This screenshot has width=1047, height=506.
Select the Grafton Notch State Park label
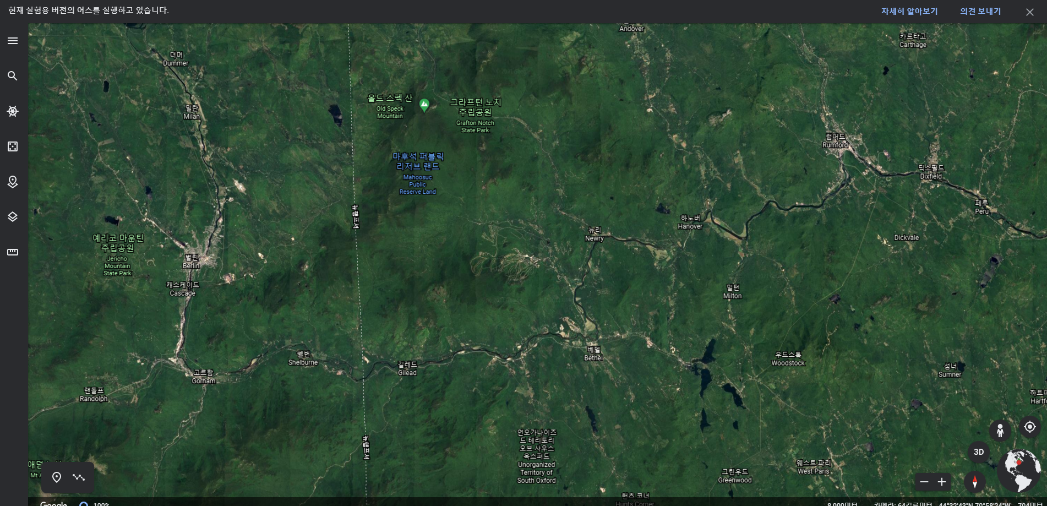[476, 115]
